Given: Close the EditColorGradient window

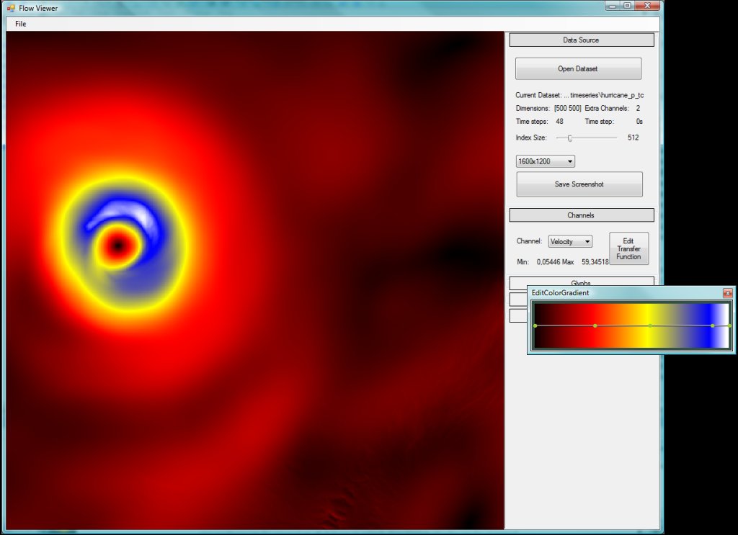Looking at the screenshot, I should (729, 293).
